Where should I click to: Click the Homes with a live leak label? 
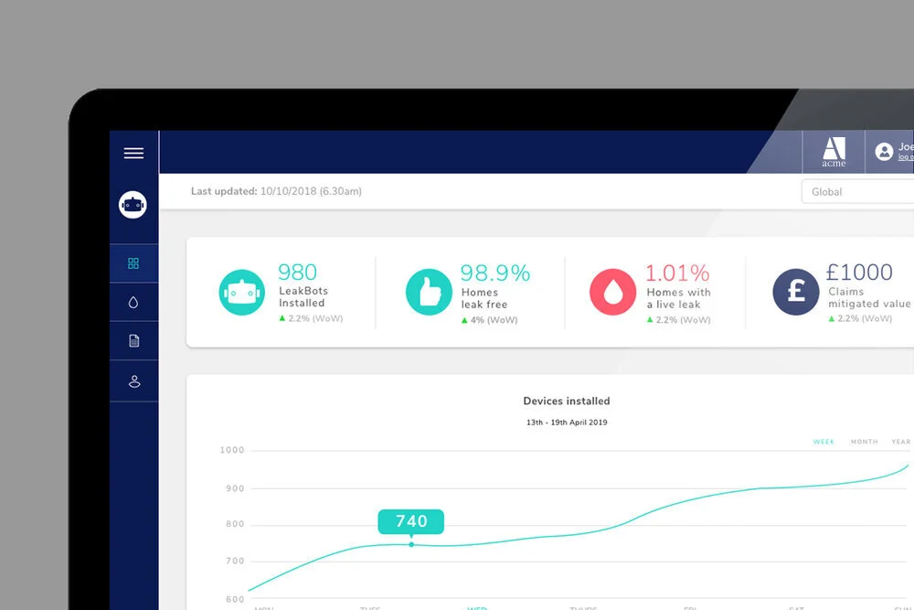[678, 298]
